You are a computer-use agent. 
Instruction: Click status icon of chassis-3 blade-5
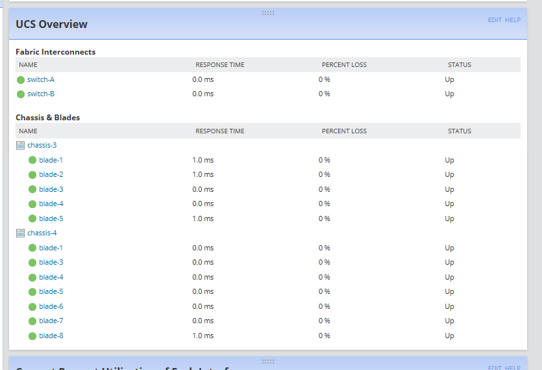[32, 218]
